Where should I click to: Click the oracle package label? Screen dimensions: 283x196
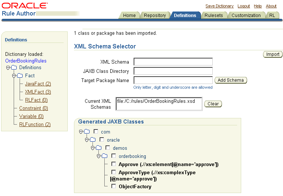click(113, 140)
